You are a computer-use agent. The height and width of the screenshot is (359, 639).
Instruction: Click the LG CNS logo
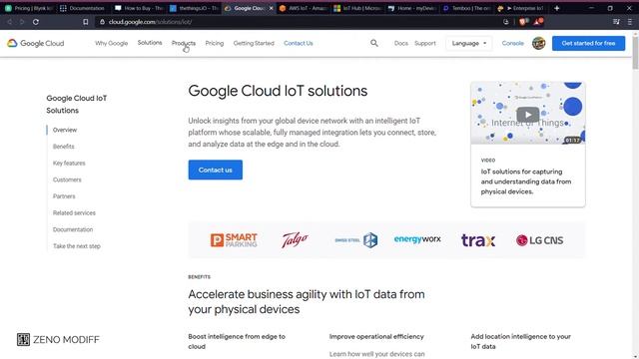539,240
